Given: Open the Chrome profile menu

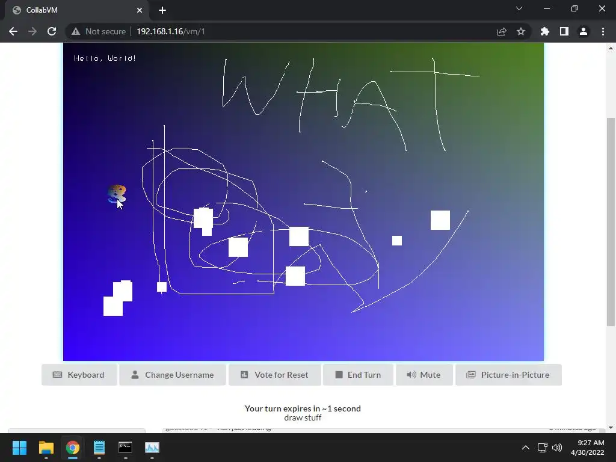Looking at the screenshot, I should (584, 31).
